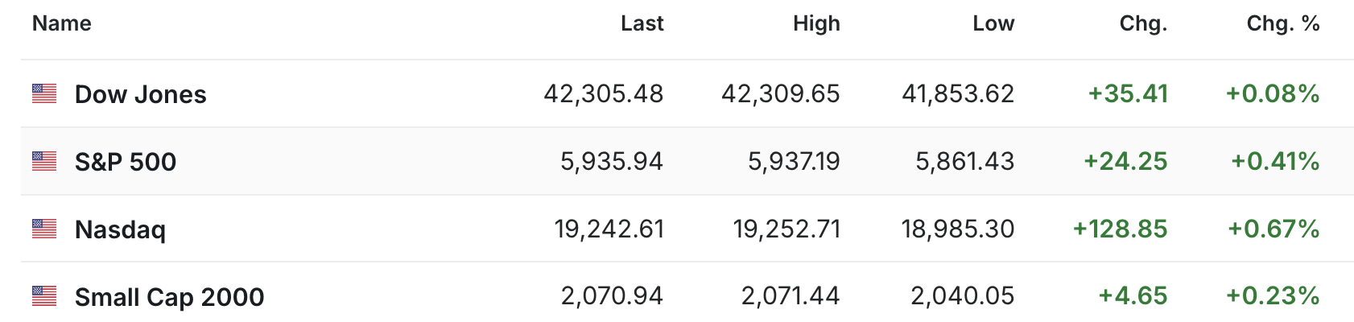Sort by the Chg. column header
This screenshot has height=322, width=1354.
(1143, 23)
